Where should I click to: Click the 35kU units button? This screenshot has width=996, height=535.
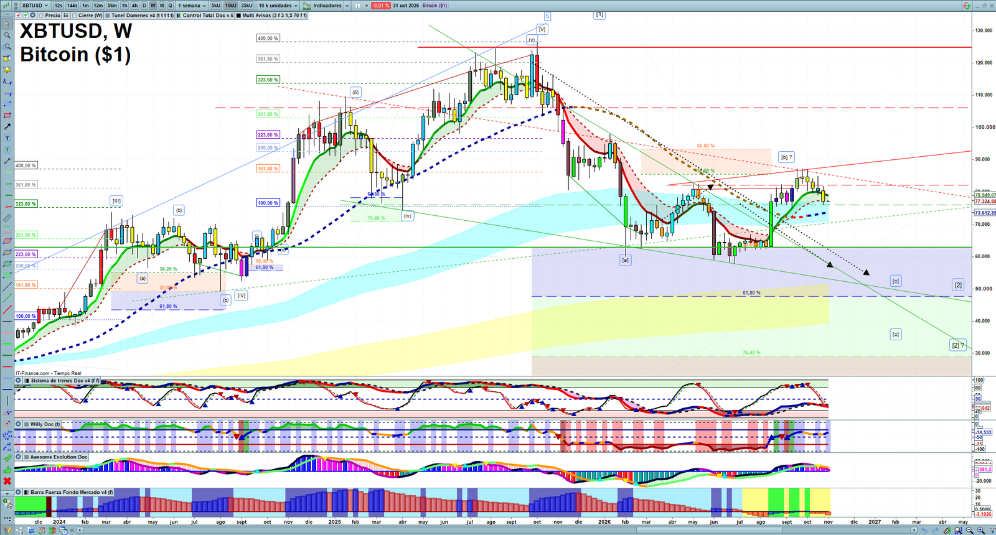247,6
